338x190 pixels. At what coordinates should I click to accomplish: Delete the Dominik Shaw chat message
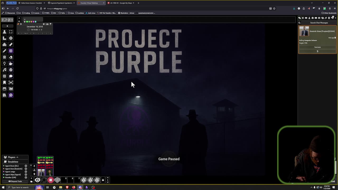coord(335,38)
